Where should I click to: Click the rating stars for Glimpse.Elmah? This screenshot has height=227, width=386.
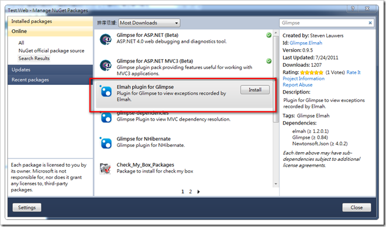[311, 73]
